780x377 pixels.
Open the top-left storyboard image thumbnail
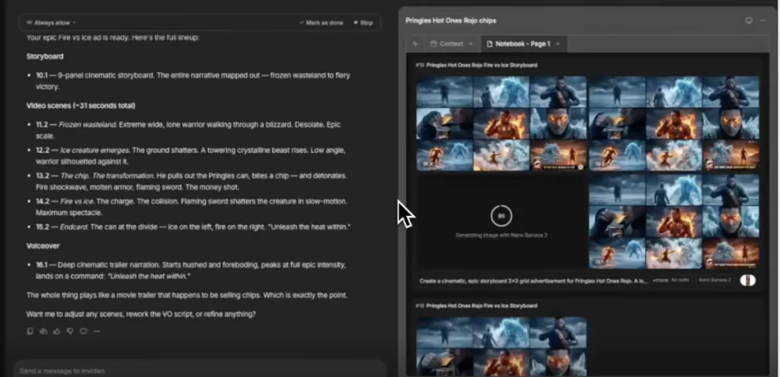[x=501, y=123]
